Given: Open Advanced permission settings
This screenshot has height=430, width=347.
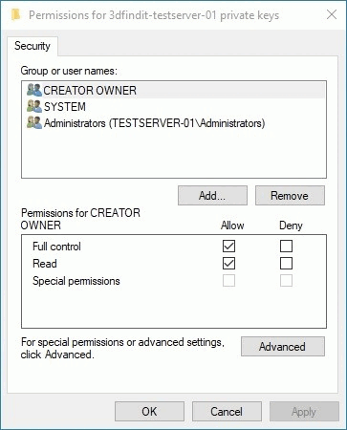Looking at the screenshot, I should 283,346.
